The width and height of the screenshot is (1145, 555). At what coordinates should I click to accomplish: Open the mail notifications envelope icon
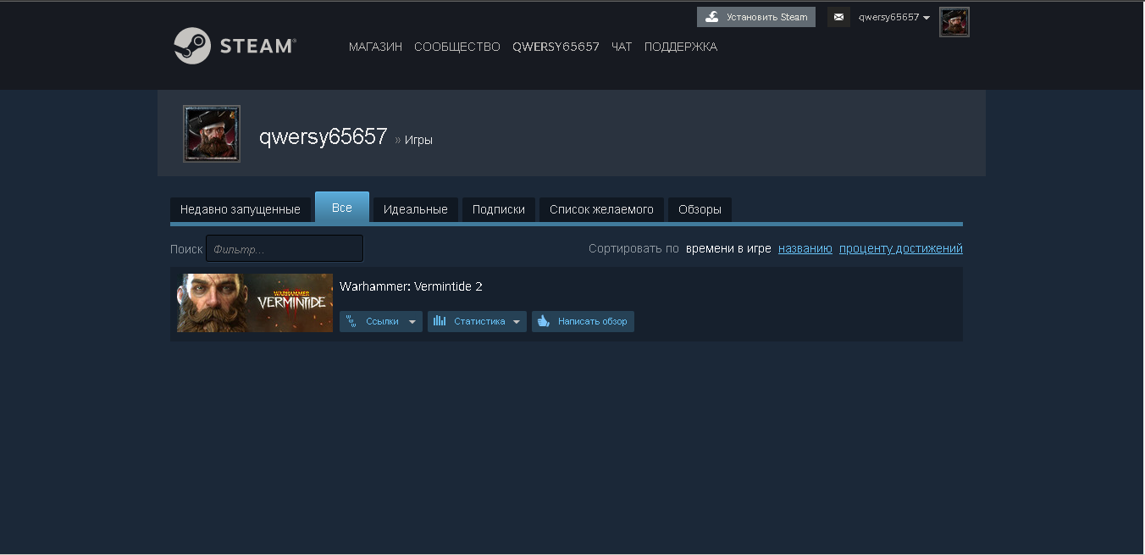838,17
